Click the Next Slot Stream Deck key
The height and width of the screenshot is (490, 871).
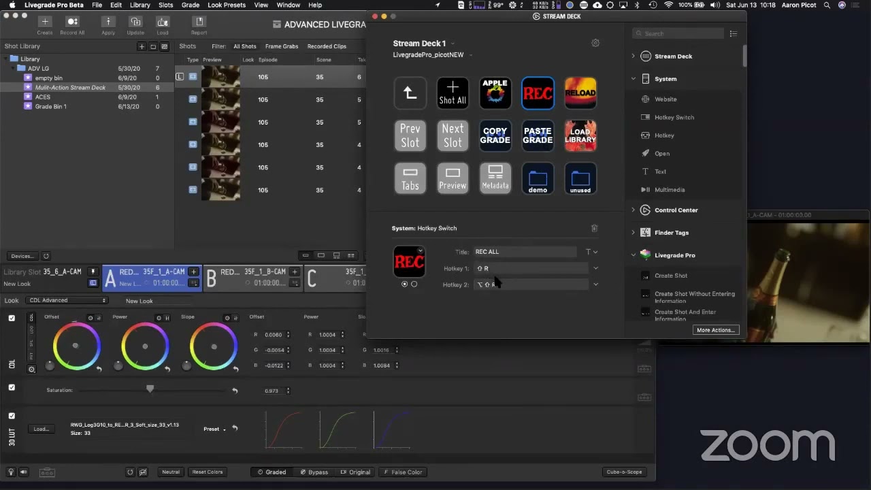[x=453, y=135]
